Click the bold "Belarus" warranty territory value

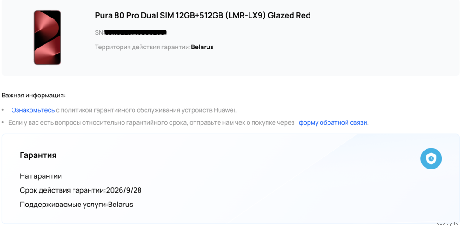[x=202, y=47]
